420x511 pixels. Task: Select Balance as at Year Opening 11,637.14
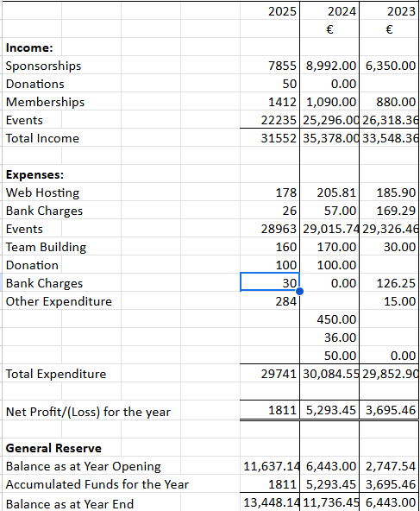click(270, 466)
